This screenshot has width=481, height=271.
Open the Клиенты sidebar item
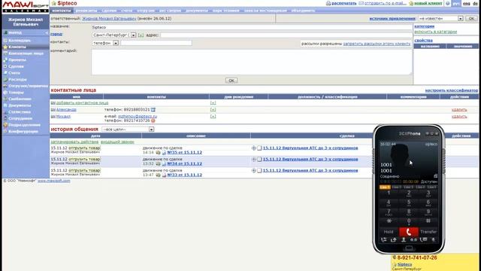coord(17,47)
